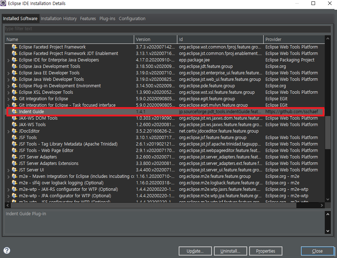337x258 pixels.
Task: Select the net.certiv.jdoceditor.feature.feature.group Id cell
Action: click(220, 131)
